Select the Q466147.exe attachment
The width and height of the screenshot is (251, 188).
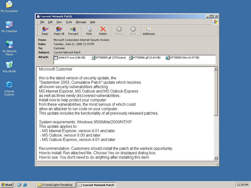coord(70,58)
